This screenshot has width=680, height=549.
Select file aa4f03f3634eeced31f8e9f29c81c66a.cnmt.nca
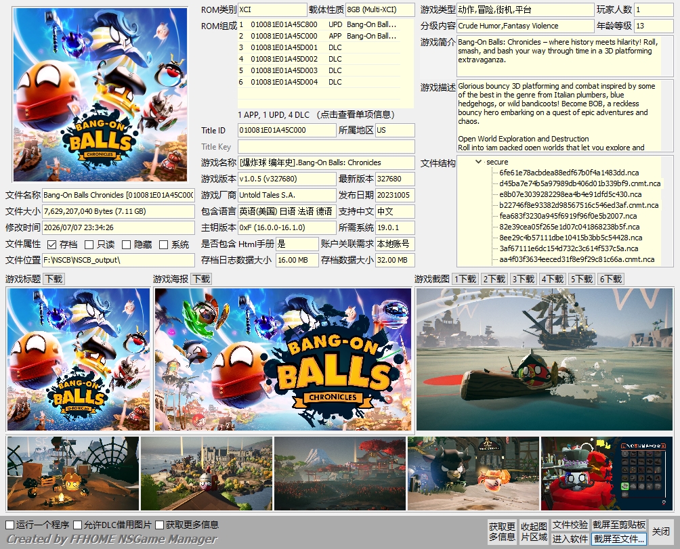[577, 259]
